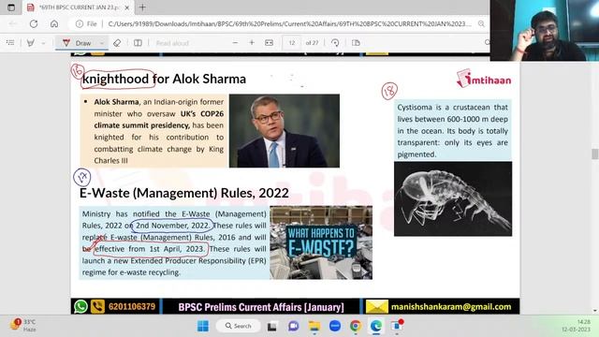Open the page view settings icon
The width and height of the screenshot is (599, 337).
coord(356,43)
